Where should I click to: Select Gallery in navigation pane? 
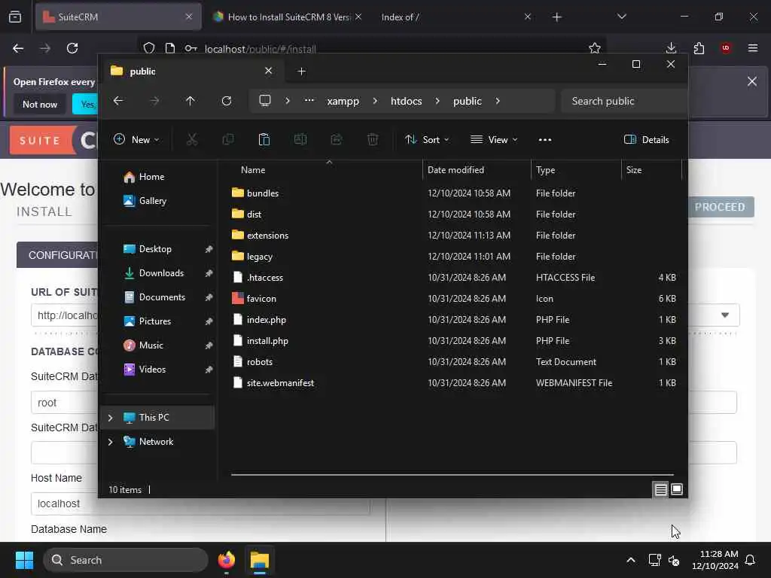(x=152, y=200)
